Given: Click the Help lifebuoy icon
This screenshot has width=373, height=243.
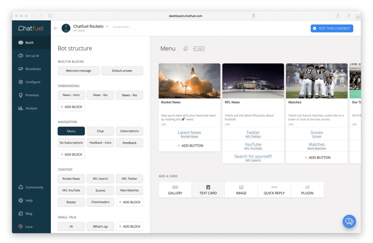Looking at the screenshot, I should click(21, 200).
